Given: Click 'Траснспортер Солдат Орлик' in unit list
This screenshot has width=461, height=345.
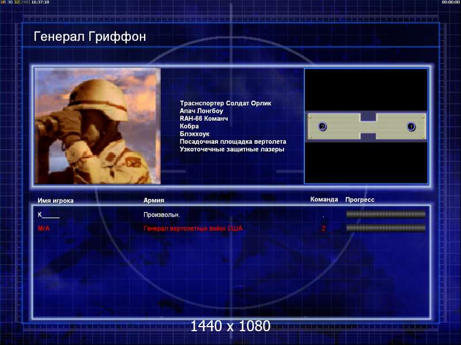Looking at the screenshot, I should click(x=225, y=103).
